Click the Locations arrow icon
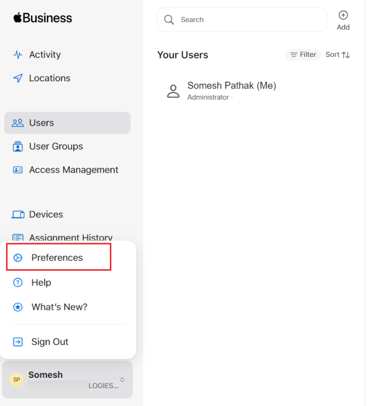 pyautogui.click(x=18, y=78)
